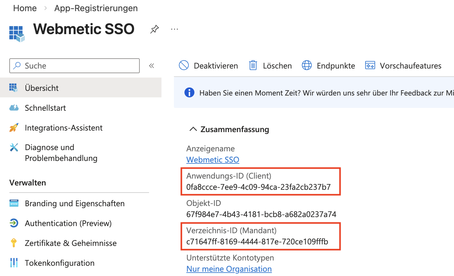Click the Schnellstart lightning icon

[14, 108]
